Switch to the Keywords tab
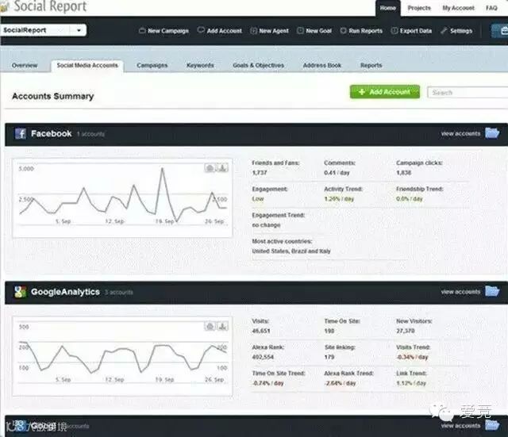 coord(200,65)
